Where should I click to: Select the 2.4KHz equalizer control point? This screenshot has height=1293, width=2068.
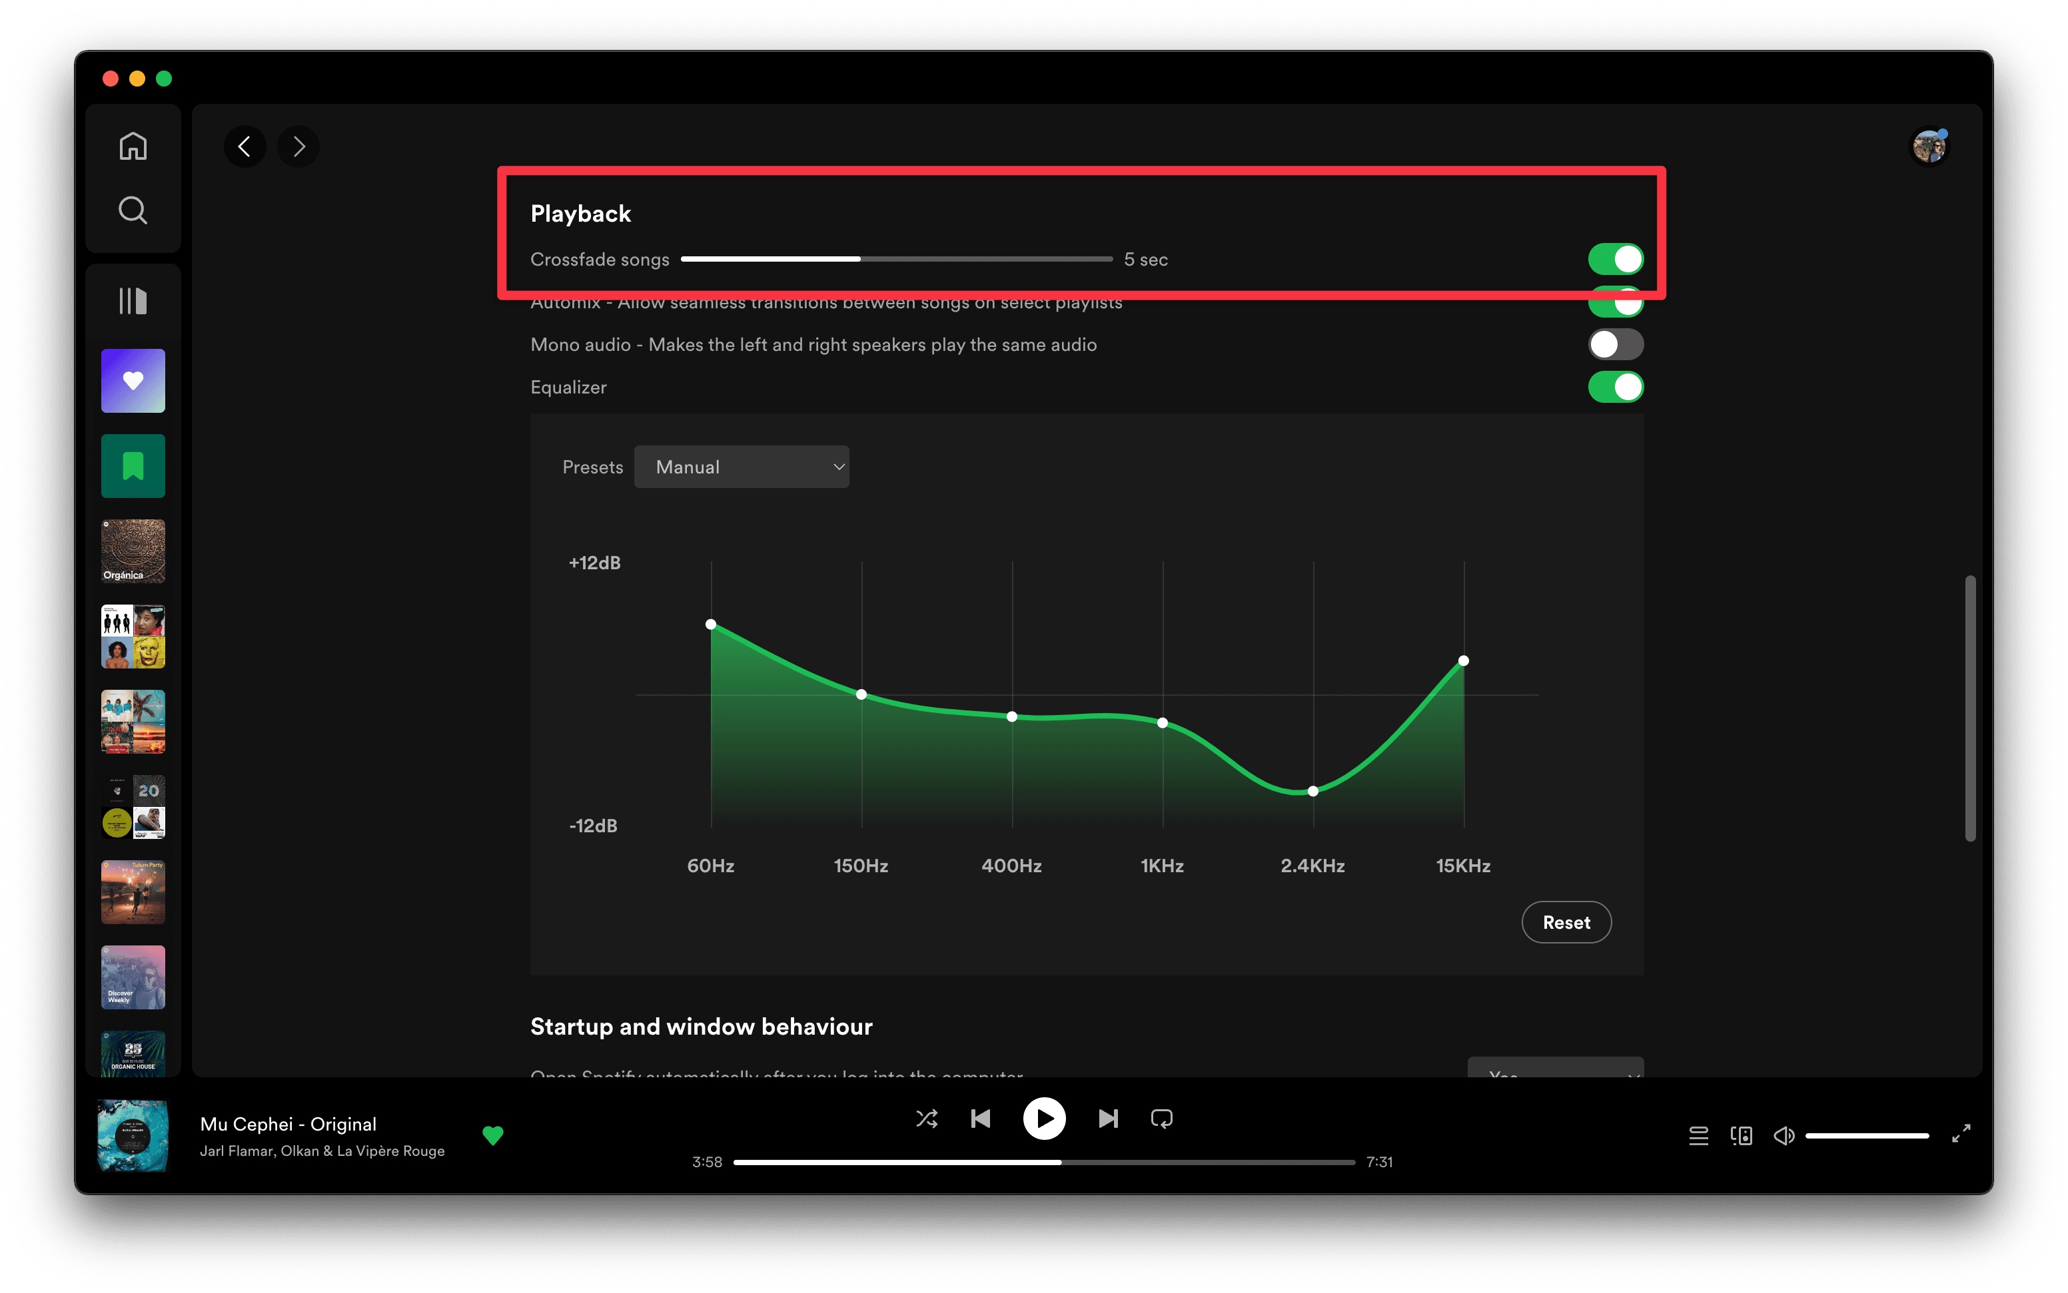[1313, 791]
